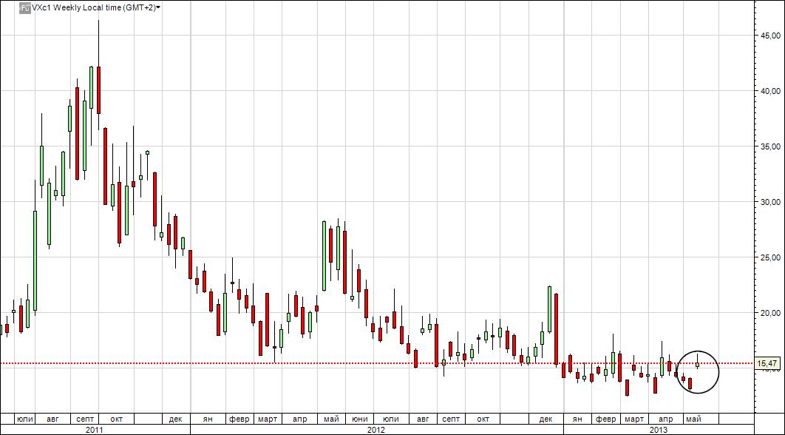Click the 35,00 price axis label
This screenshot has width=785, height=435.
pyautogui.click(x=770, y=146)
